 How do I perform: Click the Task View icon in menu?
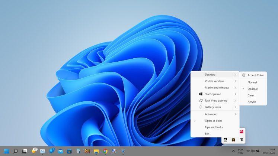click(x=201, y=101)
